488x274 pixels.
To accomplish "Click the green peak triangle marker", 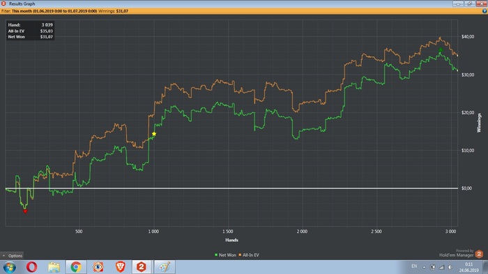I will click(x=441, y=49).
